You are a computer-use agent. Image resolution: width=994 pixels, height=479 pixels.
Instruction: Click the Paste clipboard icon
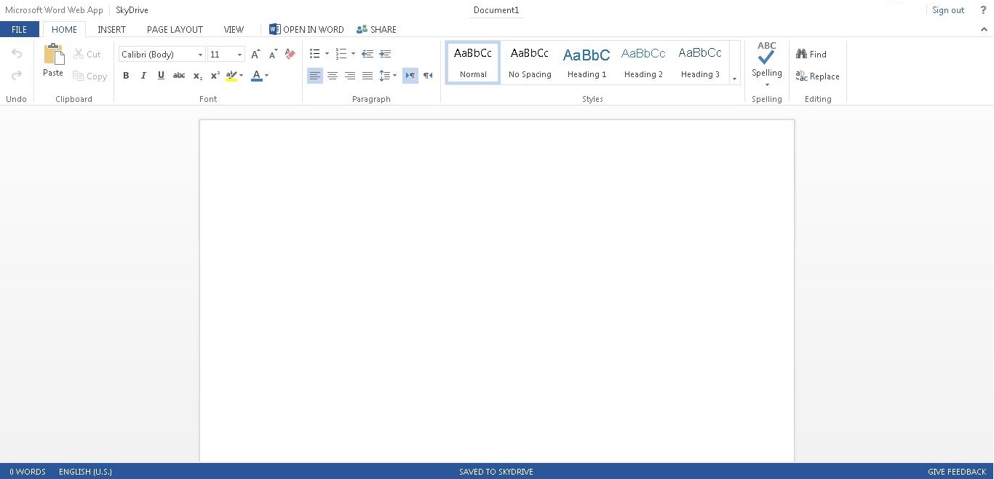(x=53, y=55)
